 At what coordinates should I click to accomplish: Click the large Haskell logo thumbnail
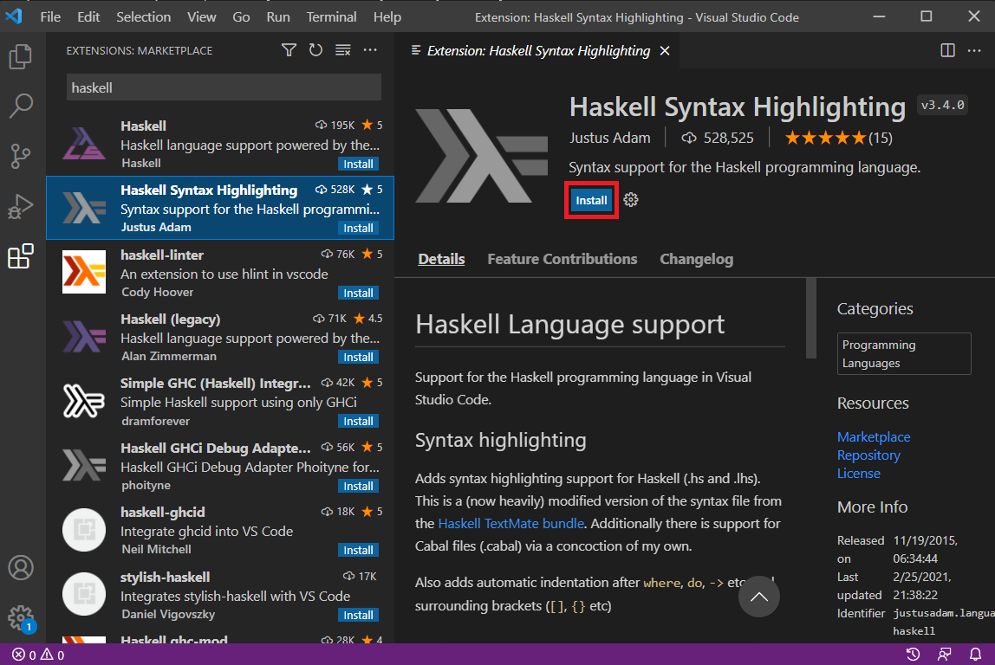tap(481, 156)
